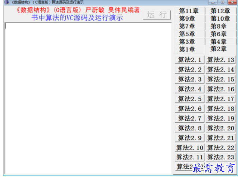Go to the 第6章 tab
Screen dimensions: 238x180
click(x=220, y=34)
